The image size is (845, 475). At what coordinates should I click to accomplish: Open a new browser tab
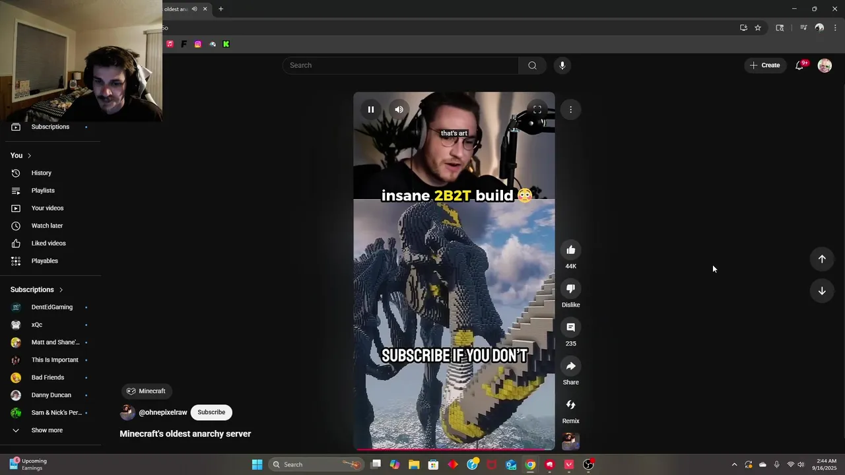(220, 9)
